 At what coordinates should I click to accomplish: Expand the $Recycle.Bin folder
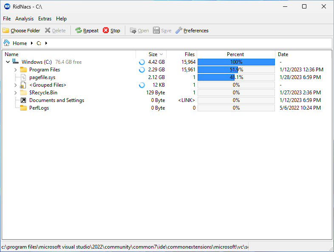pyautogui.click(x=15, y=93)
